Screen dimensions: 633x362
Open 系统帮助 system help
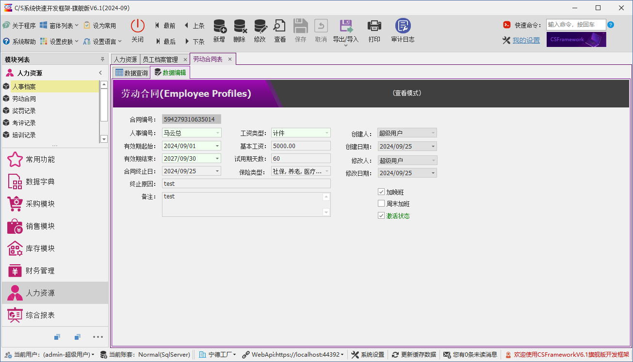click(19, 42)
